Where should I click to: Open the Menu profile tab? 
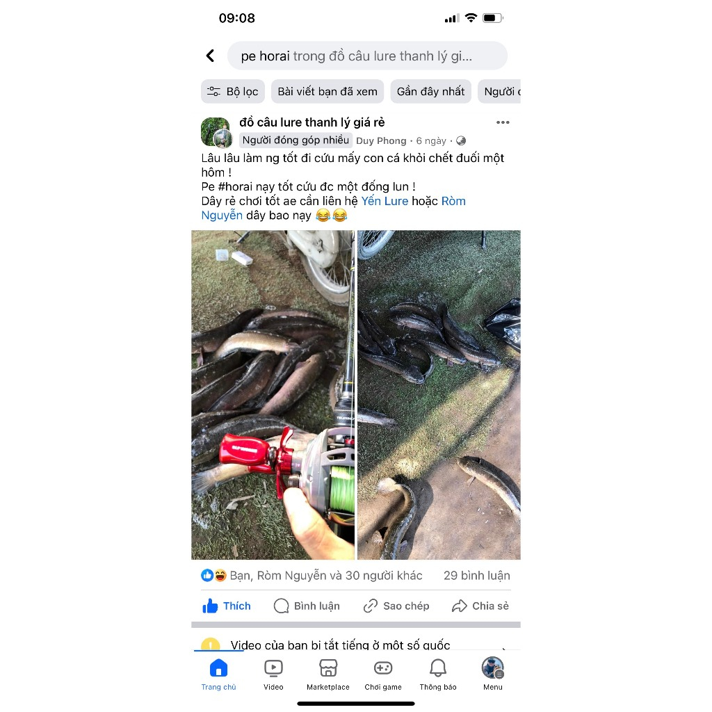pyautogui.click(x=493, y=674)
